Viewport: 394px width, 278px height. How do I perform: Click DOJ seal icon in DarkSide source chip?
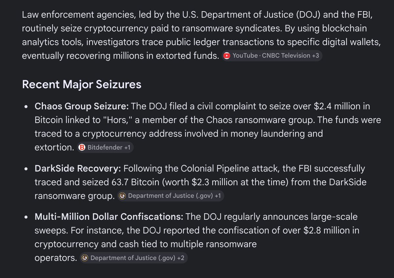122,196
